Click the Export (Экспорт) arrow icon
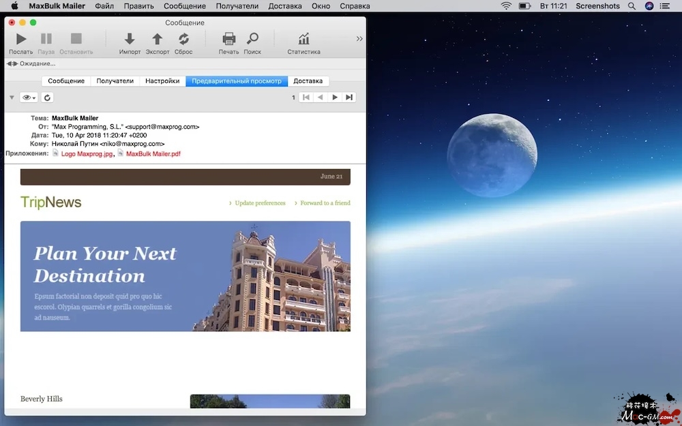682x426 pixels. click(x=158, y=40)
